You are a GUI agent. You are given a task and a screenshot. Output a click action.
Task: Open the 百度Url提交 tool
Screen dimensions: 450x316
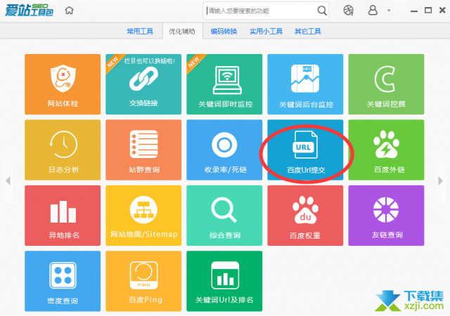click(x=305, y=150)
